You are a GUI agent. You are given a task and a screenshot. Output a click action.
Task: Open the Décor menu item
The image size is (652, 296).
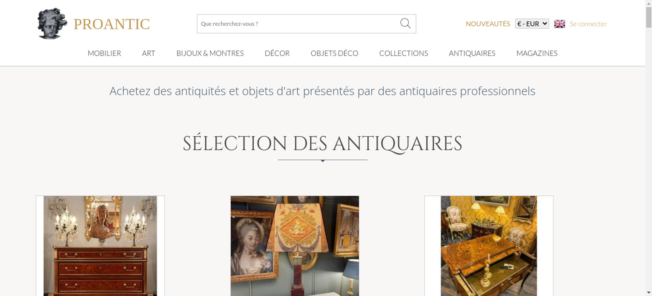(277, 53)
